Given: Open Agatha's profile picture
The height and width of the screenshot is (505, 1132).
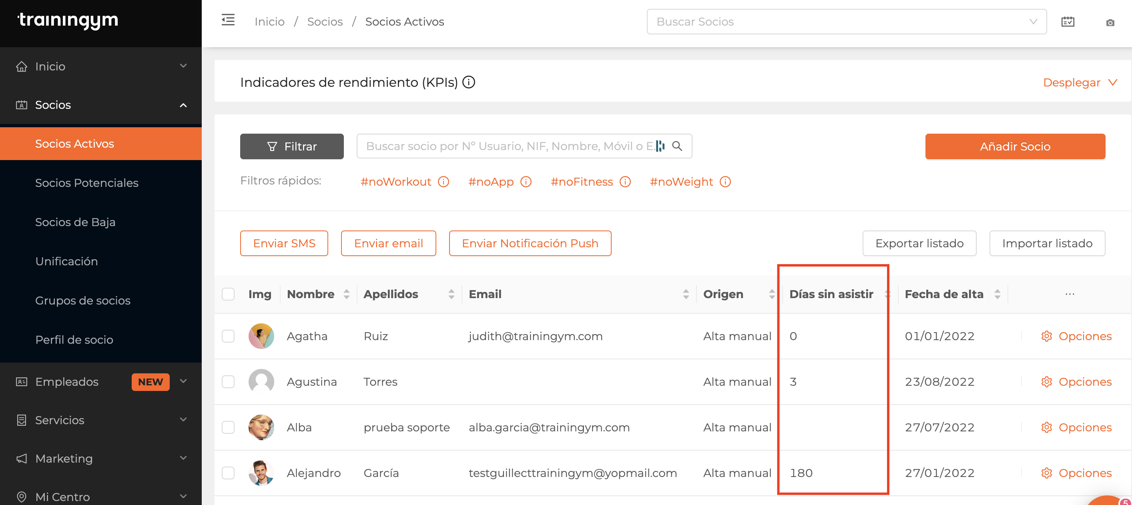Looking at the screenshot, I should tap(261, 336).
